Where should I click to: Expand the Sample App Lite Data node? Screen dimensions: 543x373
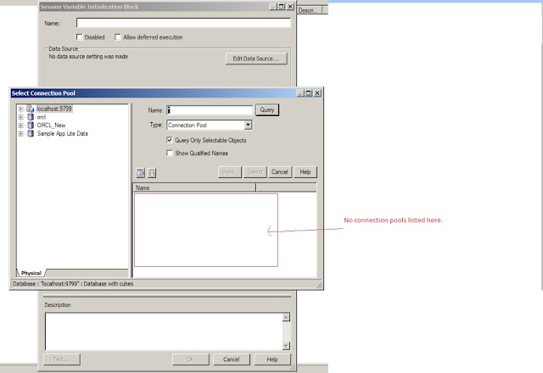(x=20, y=134)
